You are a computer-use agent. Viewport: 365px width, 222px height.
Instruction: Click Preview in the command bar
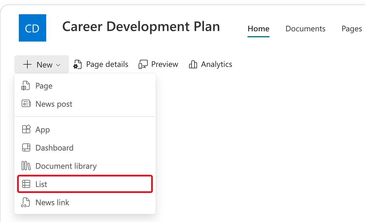tap(158, 64)
